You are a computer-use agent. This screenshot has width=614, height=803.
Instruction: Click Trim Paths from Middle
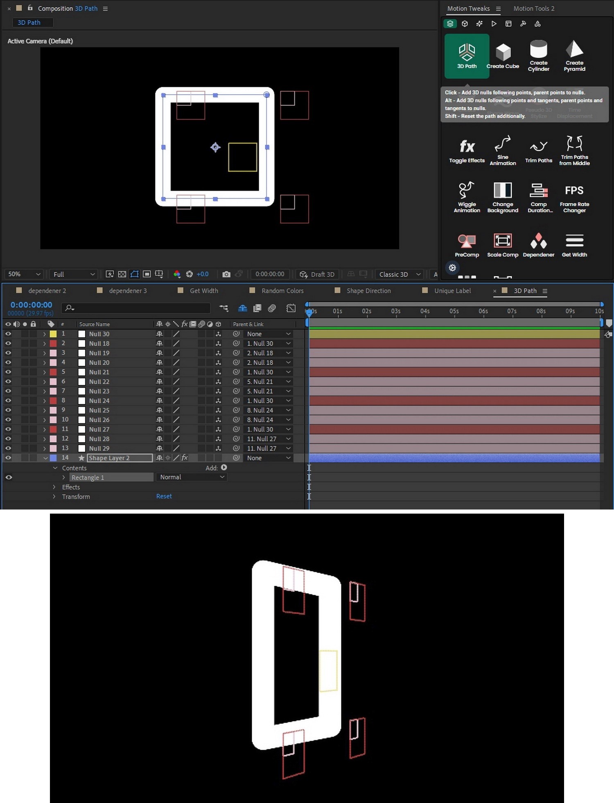[x=574, y=150]
